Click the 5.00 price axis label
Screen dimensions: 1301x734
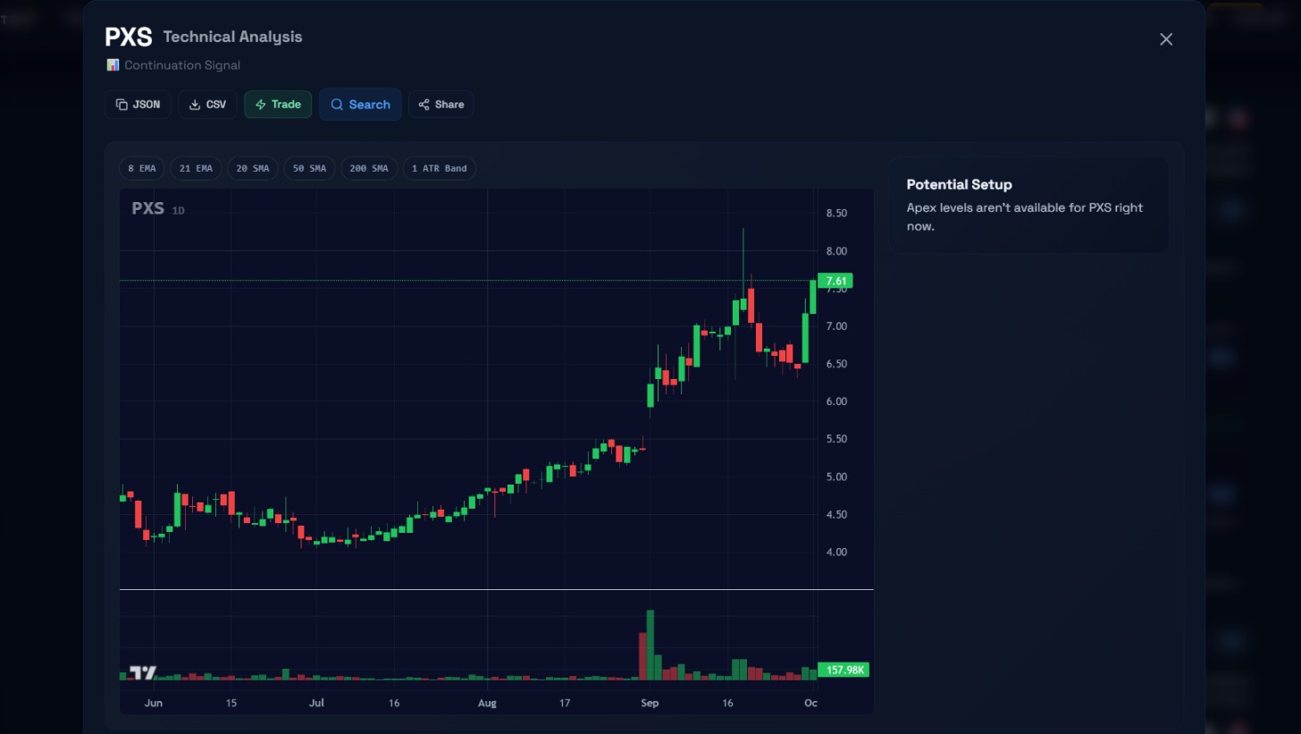(836, 477)
